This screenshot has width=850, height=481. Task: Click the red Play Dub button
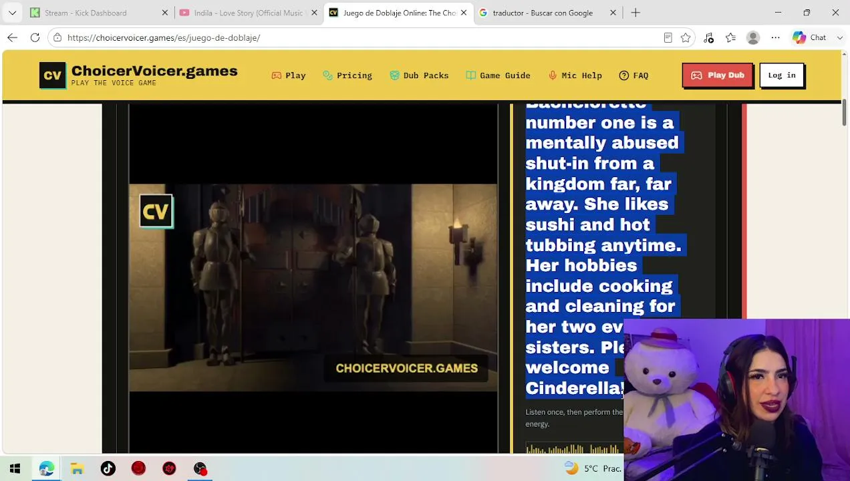tap(717, 75)
